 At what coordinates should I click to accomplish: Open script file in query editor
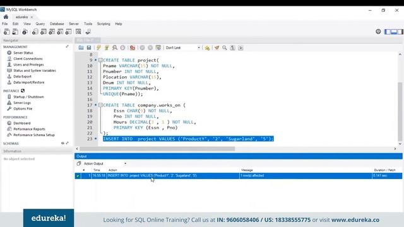[x=81, y=48]
